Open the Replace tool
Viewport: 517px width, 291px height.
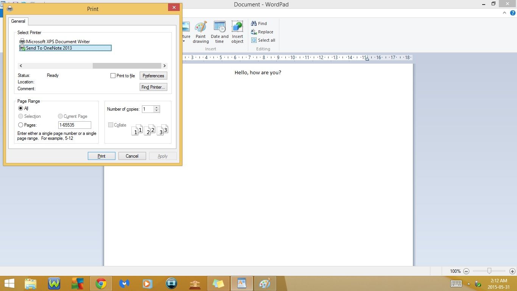coord(262,32)
